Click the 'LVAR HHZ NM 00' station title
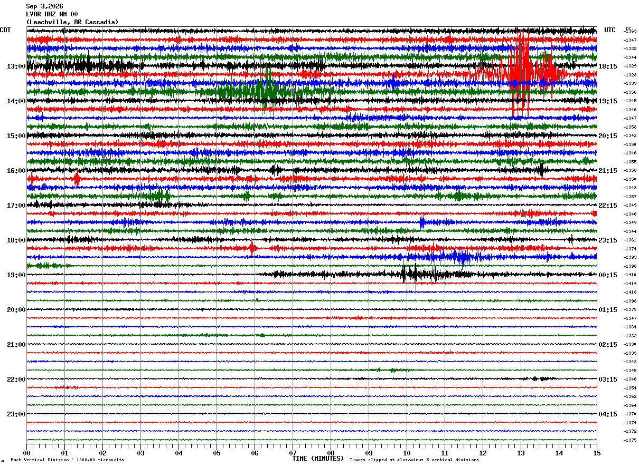639x467 pixels. pos(52,14)
